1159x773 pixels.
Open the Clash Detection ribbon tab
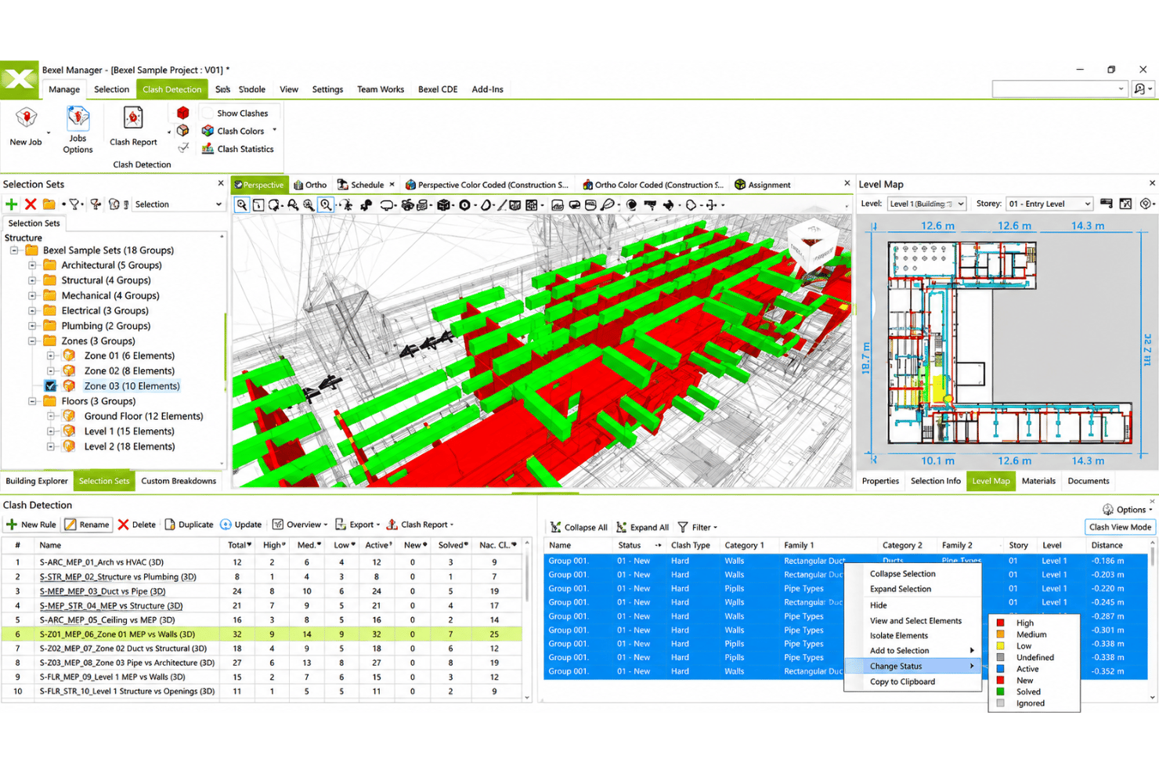click(172, 89)
